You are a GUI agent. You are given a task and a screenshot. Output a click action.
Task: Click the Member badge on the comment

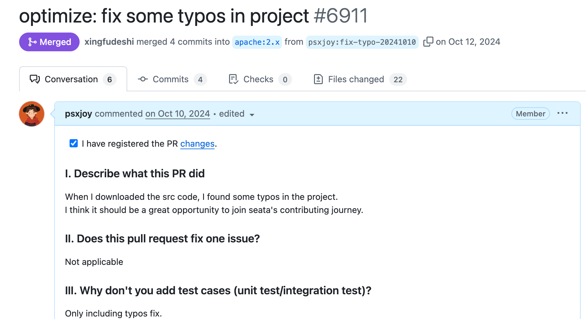[x=530, y=114]
